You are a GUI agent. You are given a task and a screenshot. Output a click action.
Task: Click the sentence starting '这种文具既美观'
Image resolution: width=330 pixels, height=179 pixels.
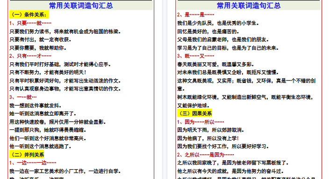click(x=246, y=85)
